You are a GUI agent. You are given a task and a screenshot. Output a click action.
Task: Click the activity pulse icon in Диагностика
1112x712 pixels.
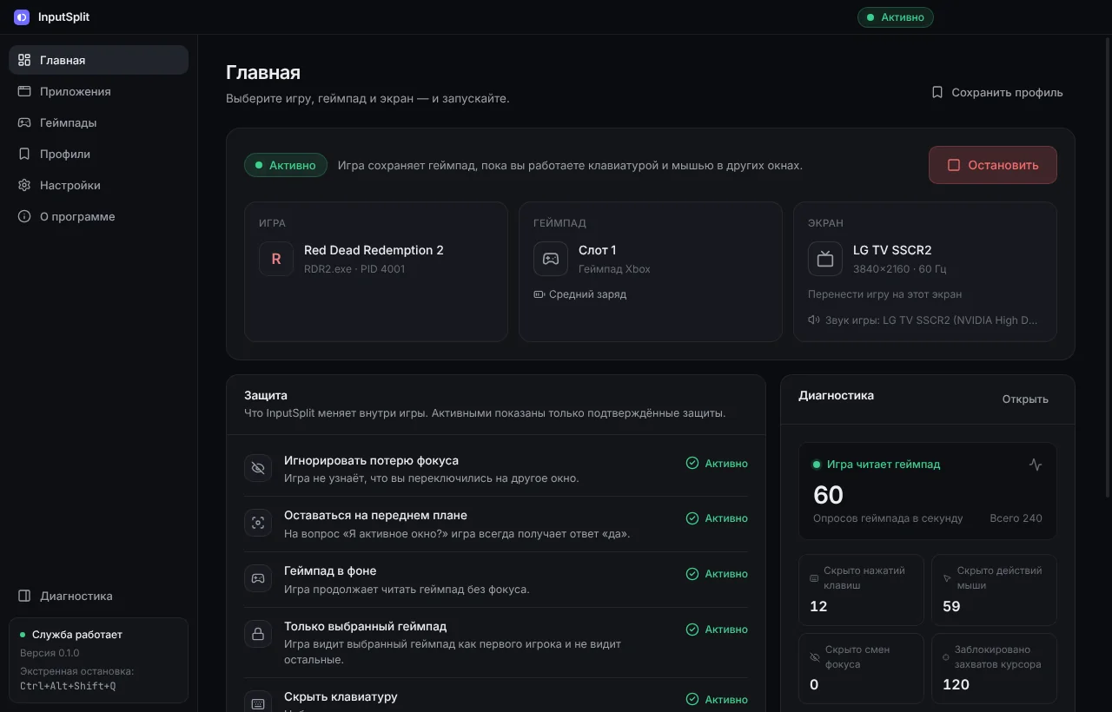[1036, 465]
